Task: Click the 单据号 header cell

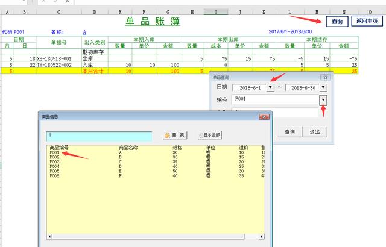Action: coord(59,42)
